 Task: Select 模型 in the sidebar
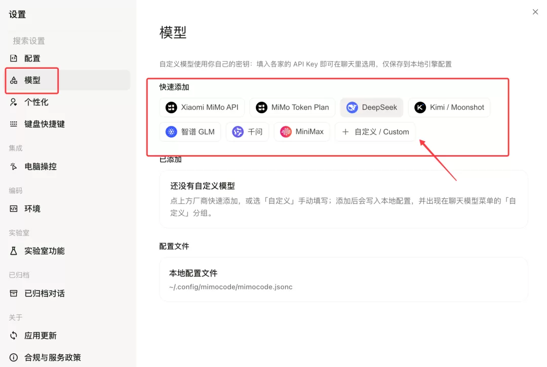(68, 80)
